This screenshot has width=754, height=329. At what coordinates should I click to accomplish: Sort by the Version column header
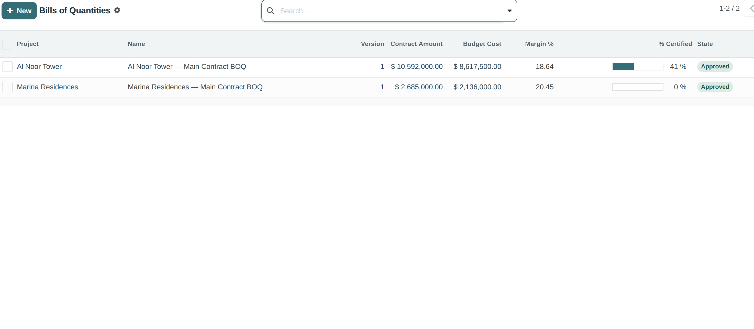pos(372,44)
